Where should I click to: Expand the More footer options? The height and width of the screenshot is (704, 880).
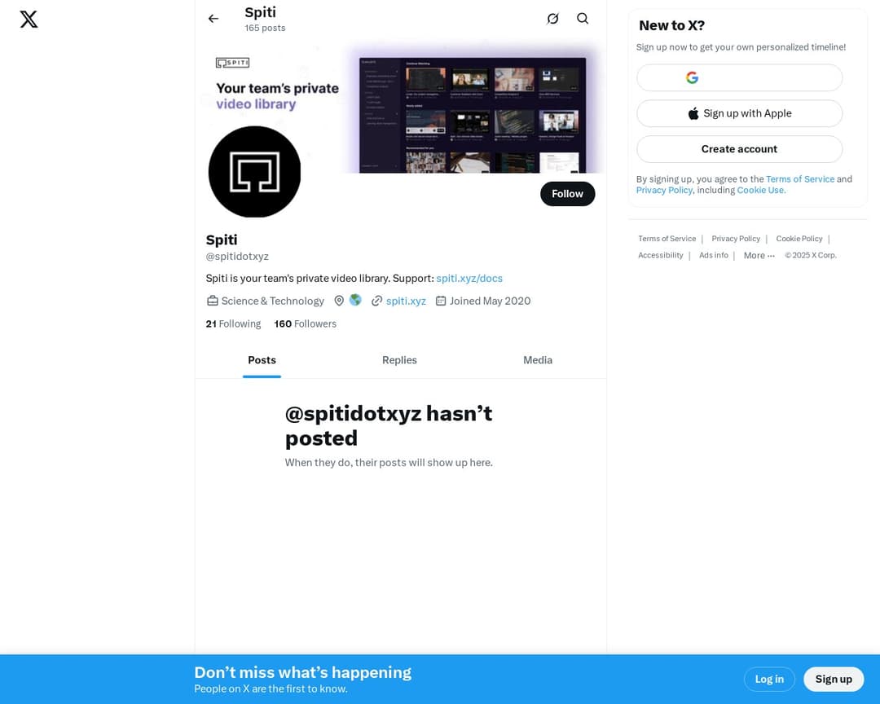click(x=759, y=255)
